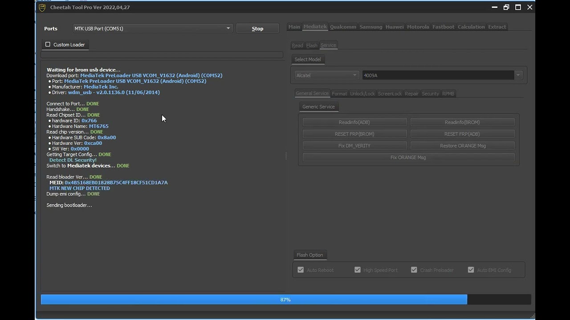Click the Hardware SUB Code 0x8a00 value
570x320 pixels.
[107, 137]
